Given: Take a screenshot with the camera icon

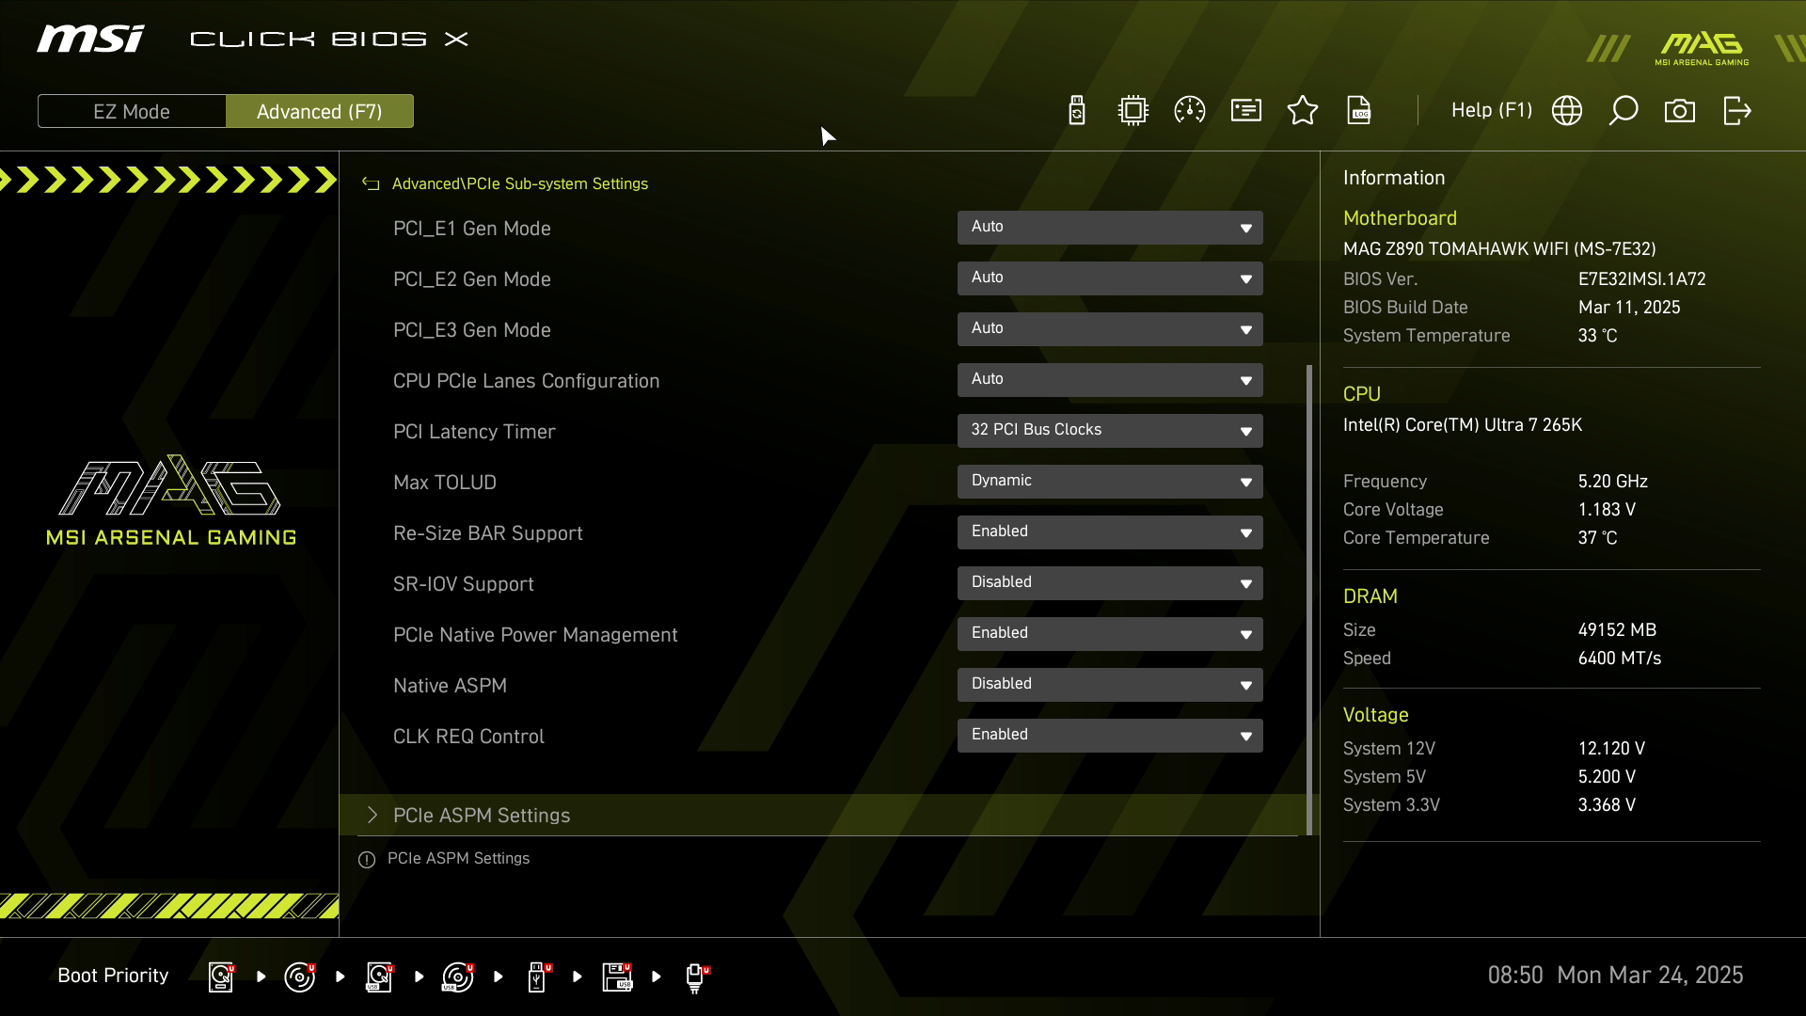Looking at the screenshot, I should (1680, 111).
